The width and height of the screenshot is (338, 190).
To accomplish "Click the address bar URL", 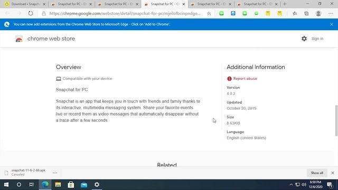I will click(125, 13).
